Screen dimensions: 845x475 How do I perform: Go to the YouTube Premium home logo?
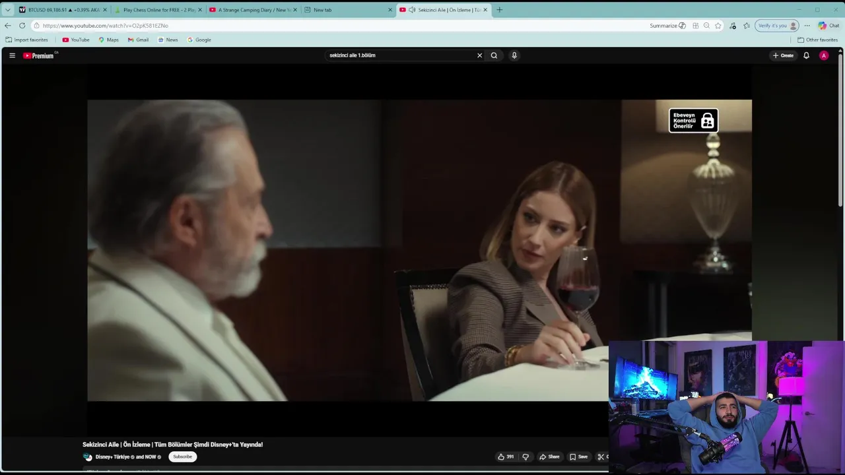click(38, 55)
